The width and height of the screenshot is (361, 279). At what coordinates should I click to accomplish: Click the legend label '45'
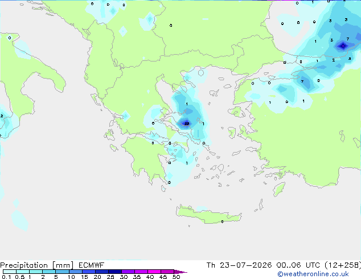click(163, 277)
